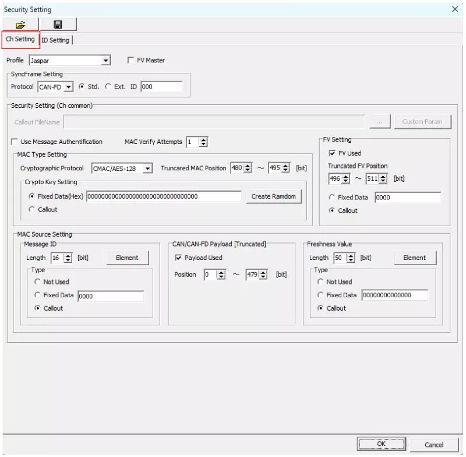
Task: Choose Callout under Crypto Key Setting
Action: [x=31, y=209]
